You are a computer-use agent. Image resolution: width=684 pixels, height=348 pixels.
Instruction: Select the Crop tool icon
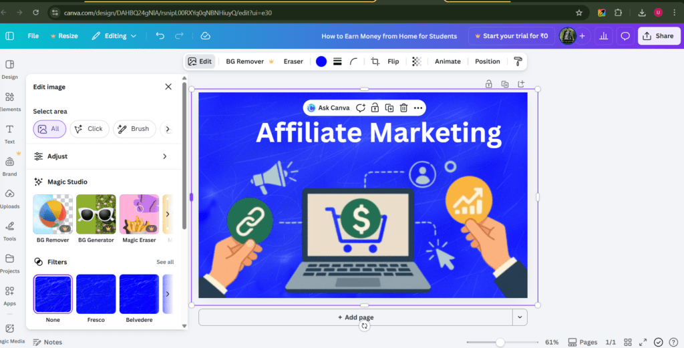pos(375,61)
